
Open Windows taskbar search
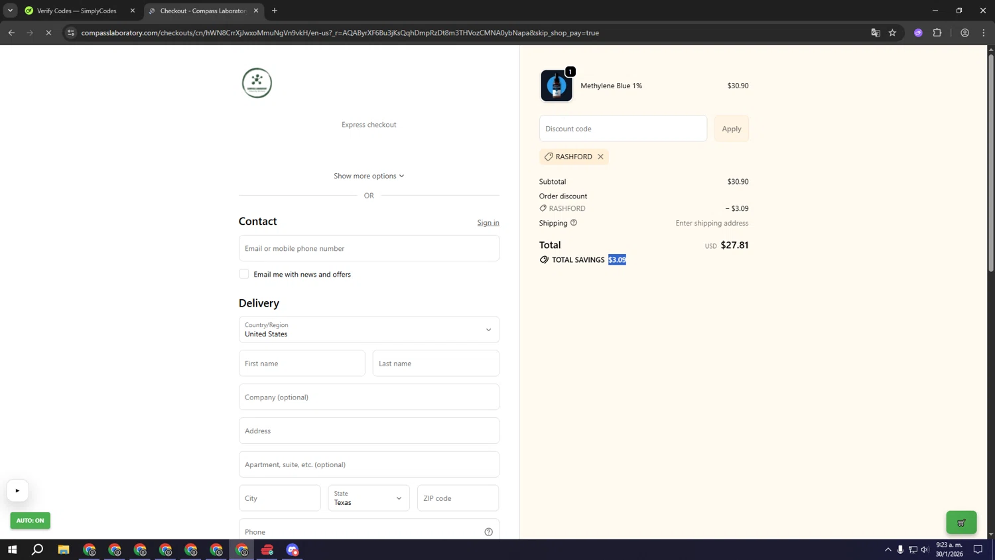click(x=38, y=549)
